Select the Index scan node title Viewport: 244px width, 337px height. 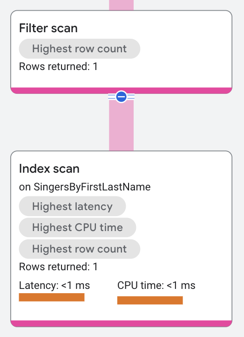tap(49, 168)
